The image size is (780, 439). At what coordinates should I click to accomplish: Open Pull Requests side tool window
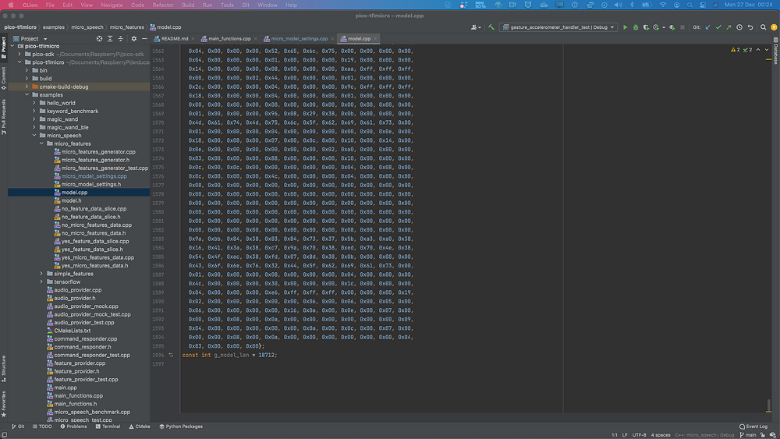tap(3, 117)
